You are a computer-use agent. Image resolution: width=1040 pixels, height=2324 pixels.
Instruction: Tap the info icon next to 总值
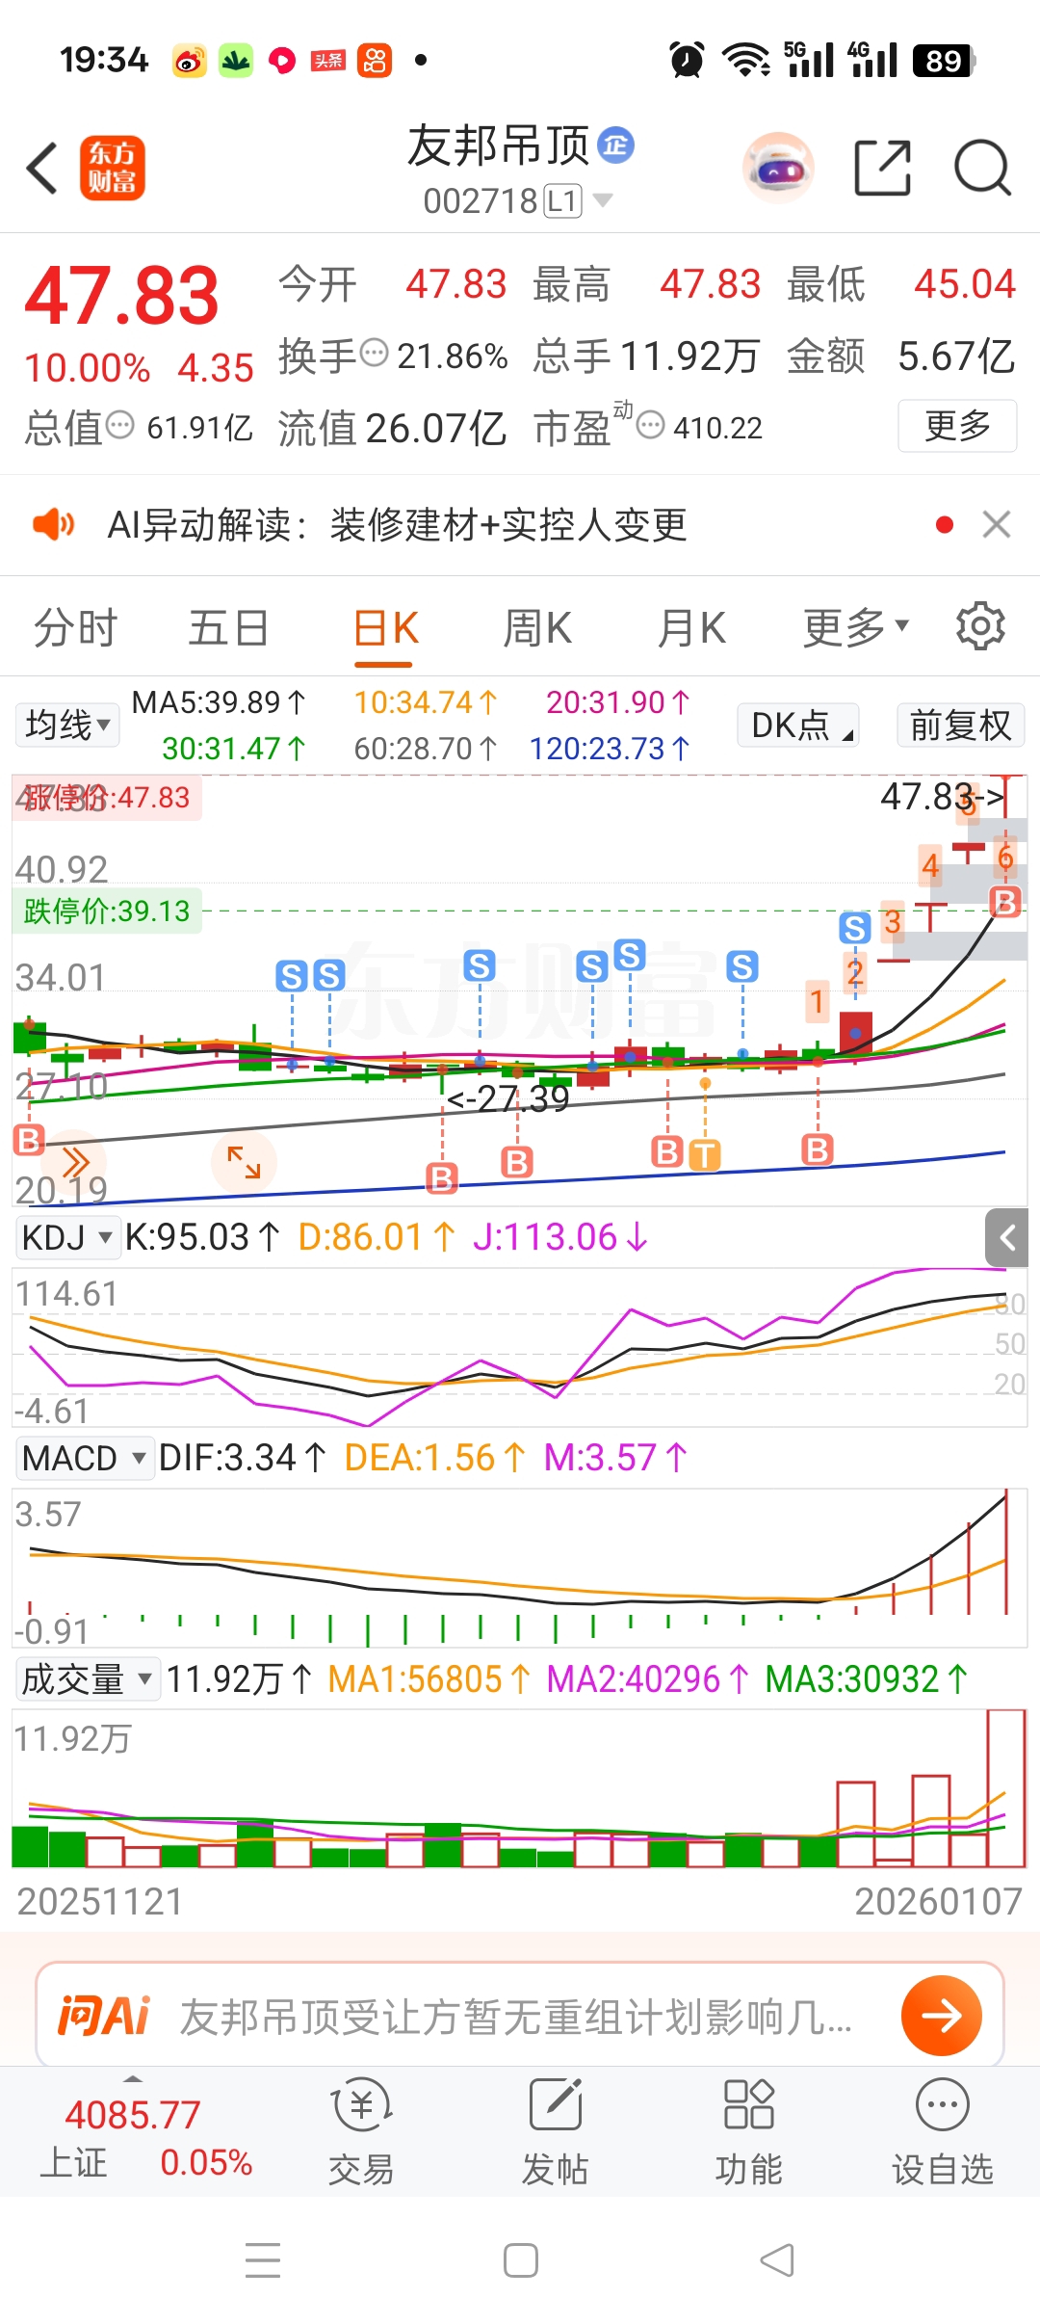[119, 425]
